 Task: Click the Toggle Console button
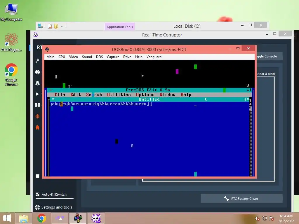click(x=270, y=56)
